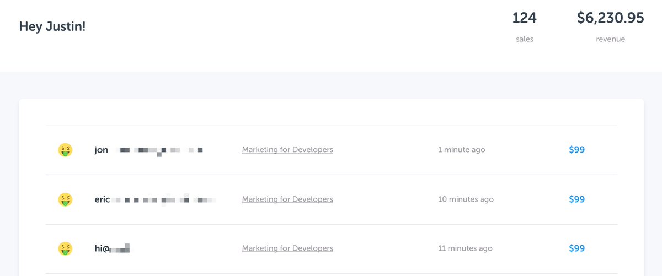The height and width of the screenshot is (276, 662).
Task: Click the "sales" label under 124
Action: pos(524,39)
